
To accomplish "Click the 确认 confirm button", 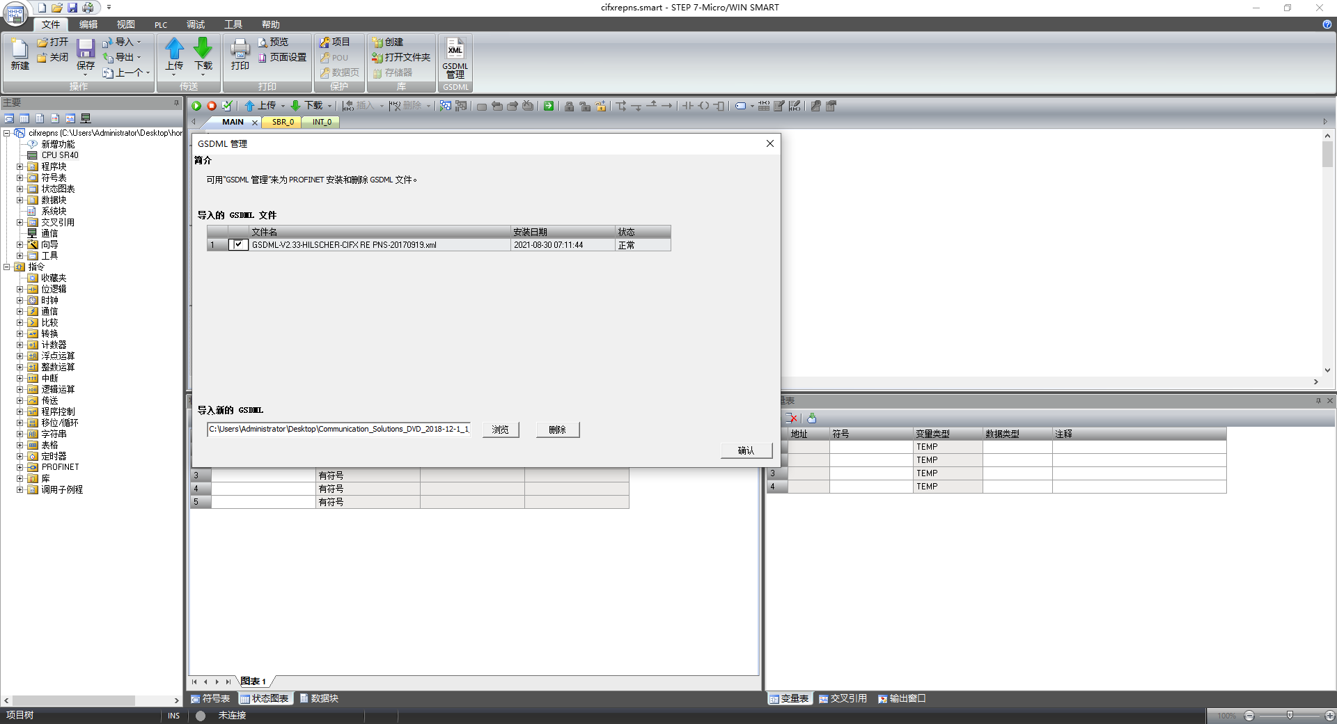I will click(746, 451).
